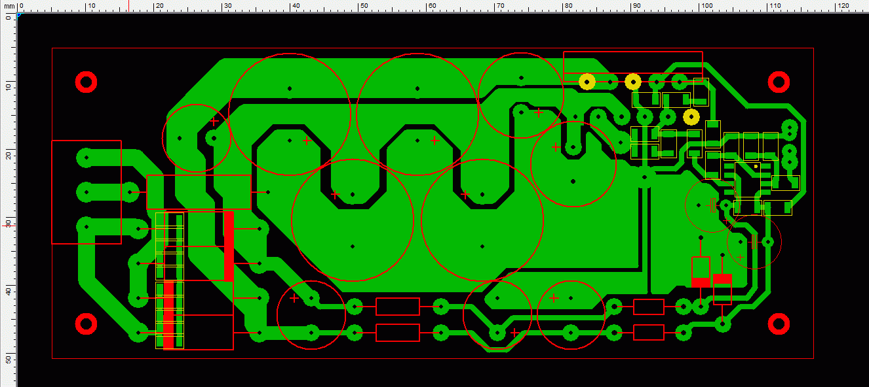Click the 50 mark on vertical ruler

click(8, 360)
